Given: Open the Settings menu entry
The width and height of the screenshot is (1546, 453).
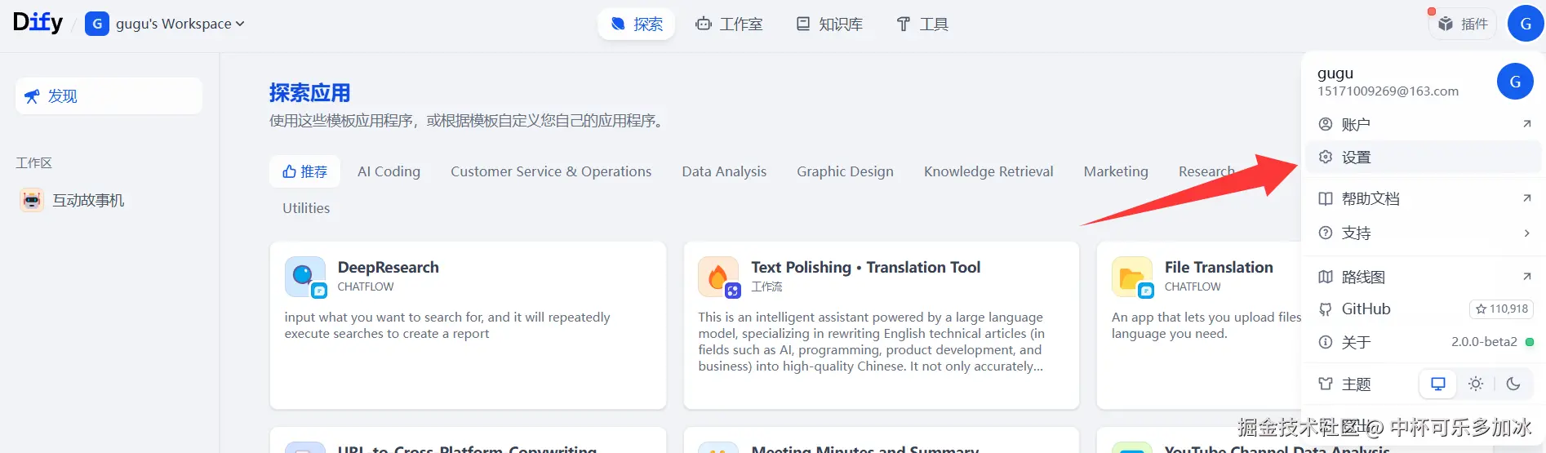Looking at the screenshot, I should point(1356,157).
